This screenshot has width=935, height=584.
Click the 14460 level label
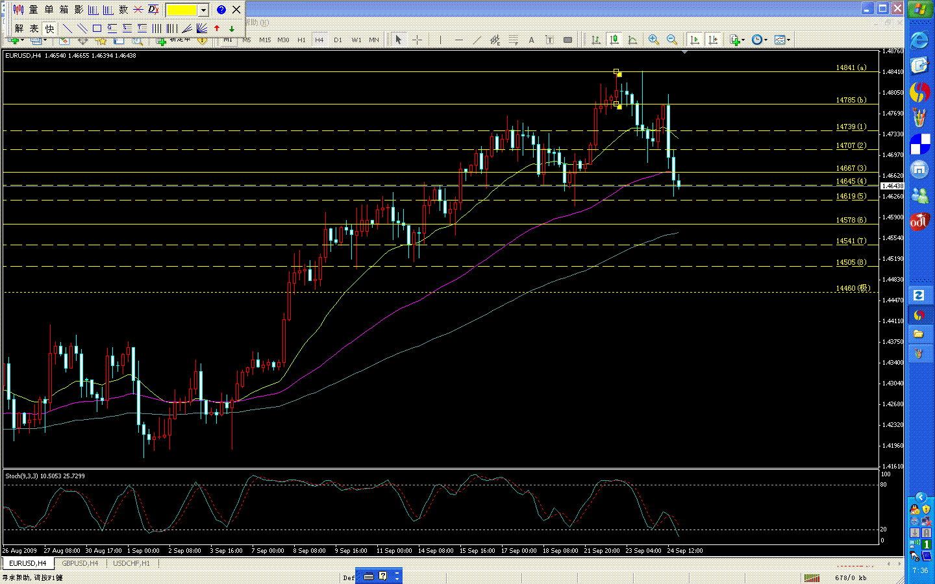click(853, 288)
